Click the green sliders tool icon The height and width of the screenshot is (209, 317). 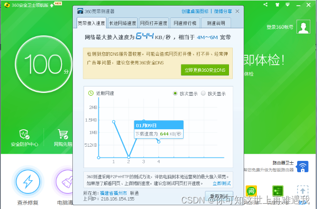[278, 191]
